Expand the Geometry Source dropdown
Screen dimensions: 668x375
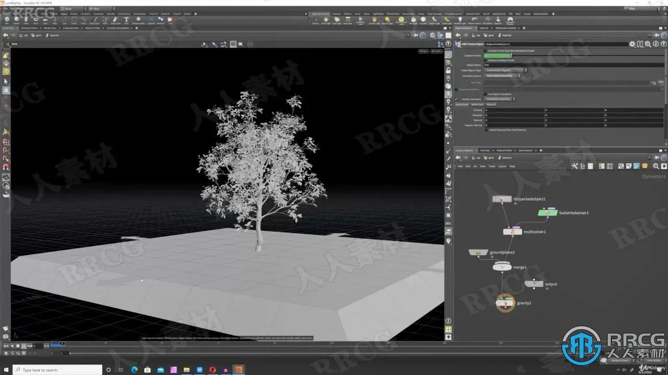coord(502,76)
